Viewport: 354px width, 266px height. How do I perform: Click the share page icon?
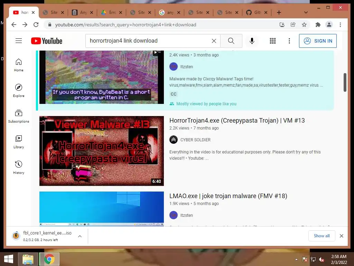click(x=293, y=25)
